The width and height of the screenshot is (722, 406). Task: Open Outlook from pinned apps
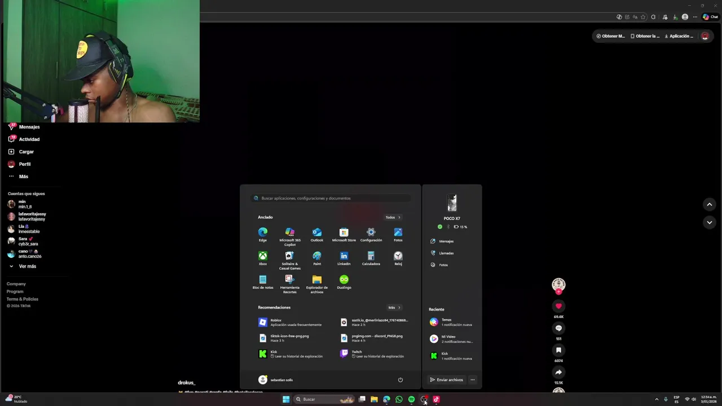click(317, 235)
